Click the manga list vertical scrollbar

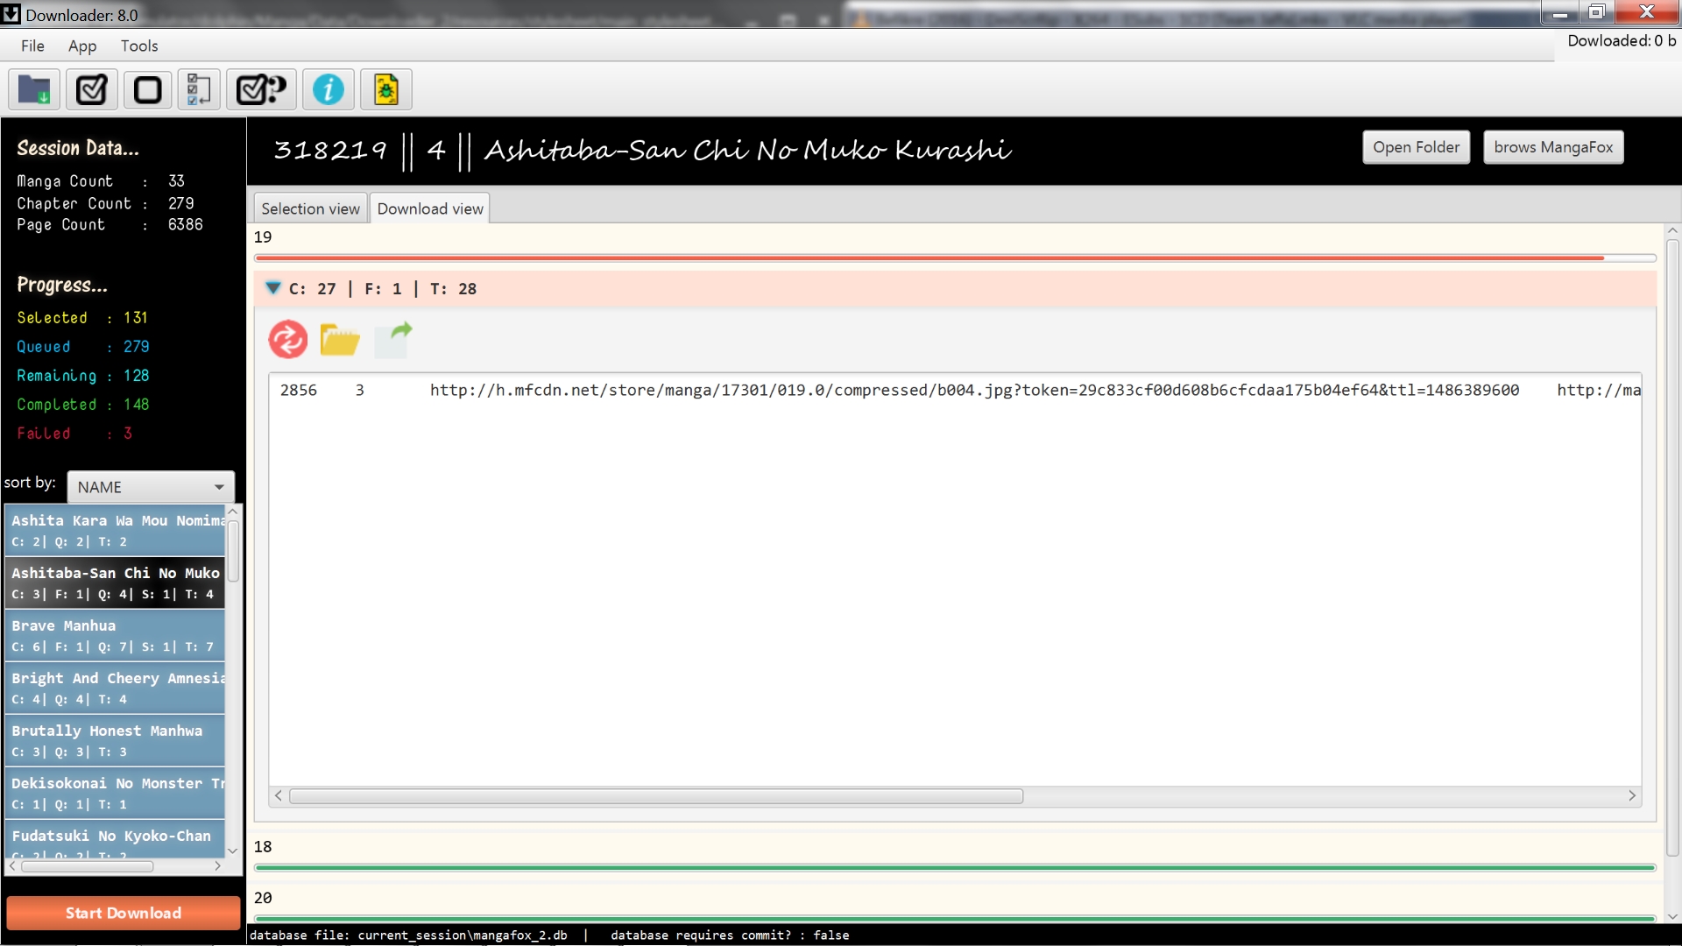(233, 552)
